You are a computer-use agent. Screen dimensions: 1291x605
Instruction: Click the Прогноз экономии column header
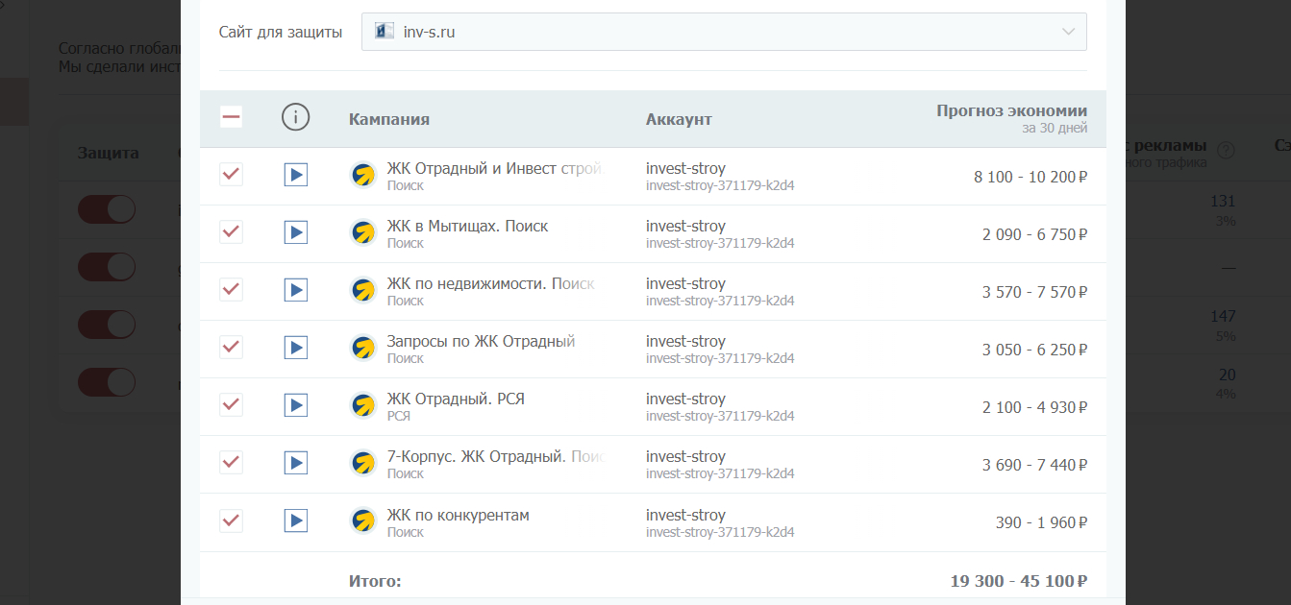[1011, 111]
